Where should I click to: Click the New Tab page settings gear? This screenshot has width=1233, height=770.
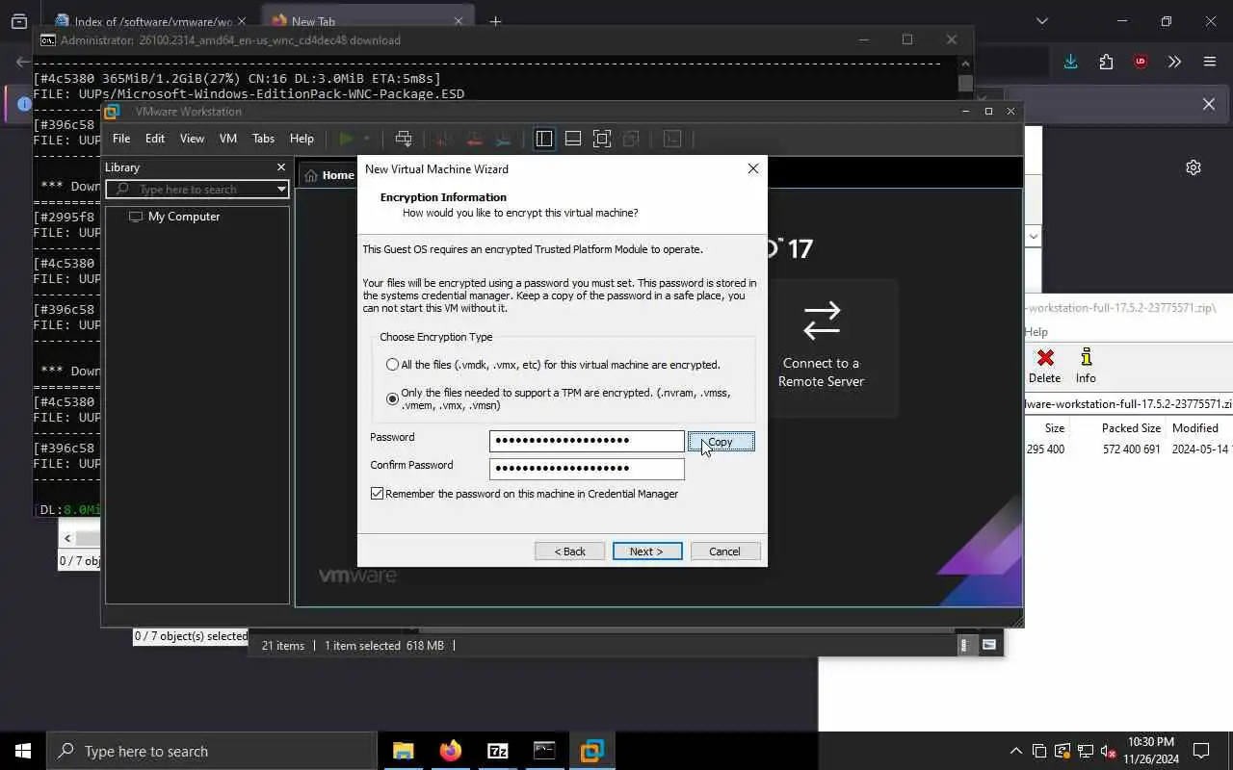point(1194,167)
